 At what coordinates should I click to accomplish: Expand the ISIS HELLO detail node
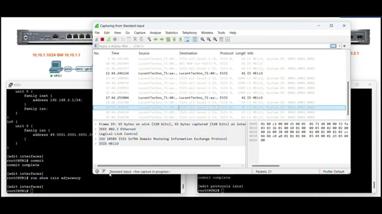click(96, 144)
